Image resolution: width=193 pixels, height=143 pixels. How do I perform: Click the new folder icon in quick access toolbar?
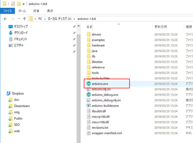[19, 4]
